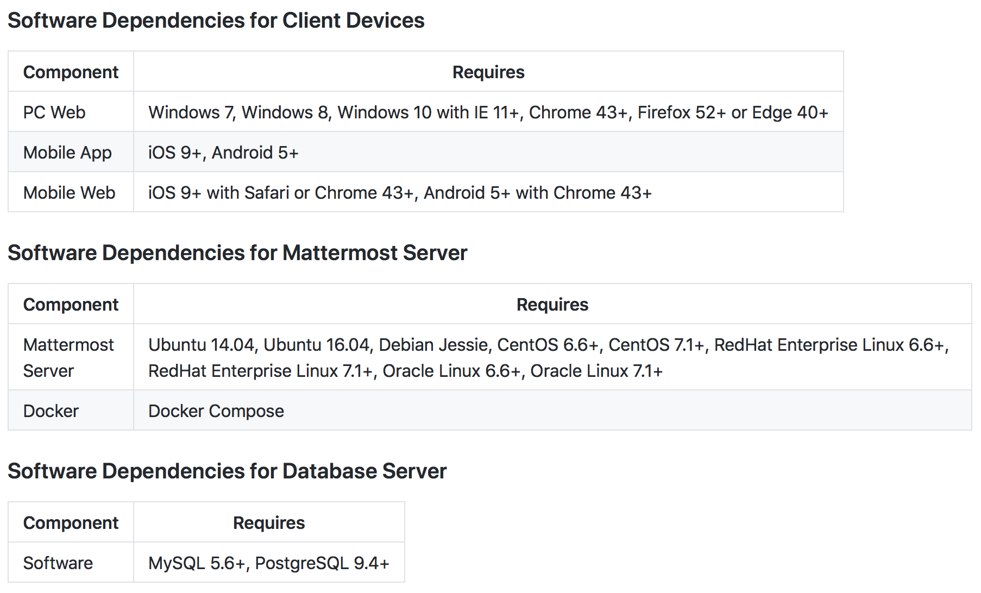Select the 'Mobile Web' component cell
This screenshot has height=593, width=981.
point(69,193)
